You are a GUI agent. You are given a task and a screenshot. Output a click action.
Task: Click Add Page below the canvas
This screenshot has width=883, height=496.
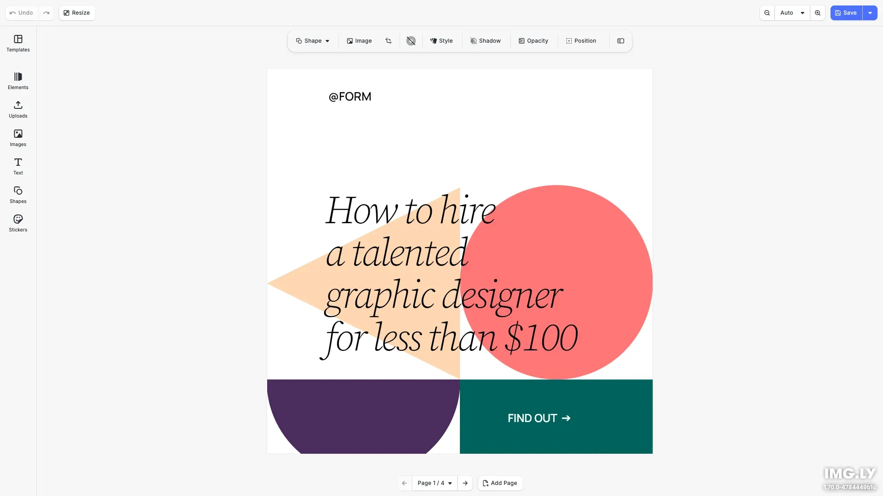[500, 483]
